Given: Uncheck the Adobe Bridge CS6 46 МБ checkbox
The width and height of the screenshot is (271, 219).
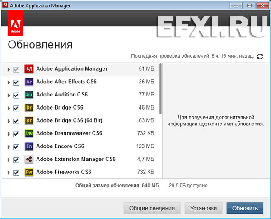Looking at the screenshot, I should pos(16,108).
